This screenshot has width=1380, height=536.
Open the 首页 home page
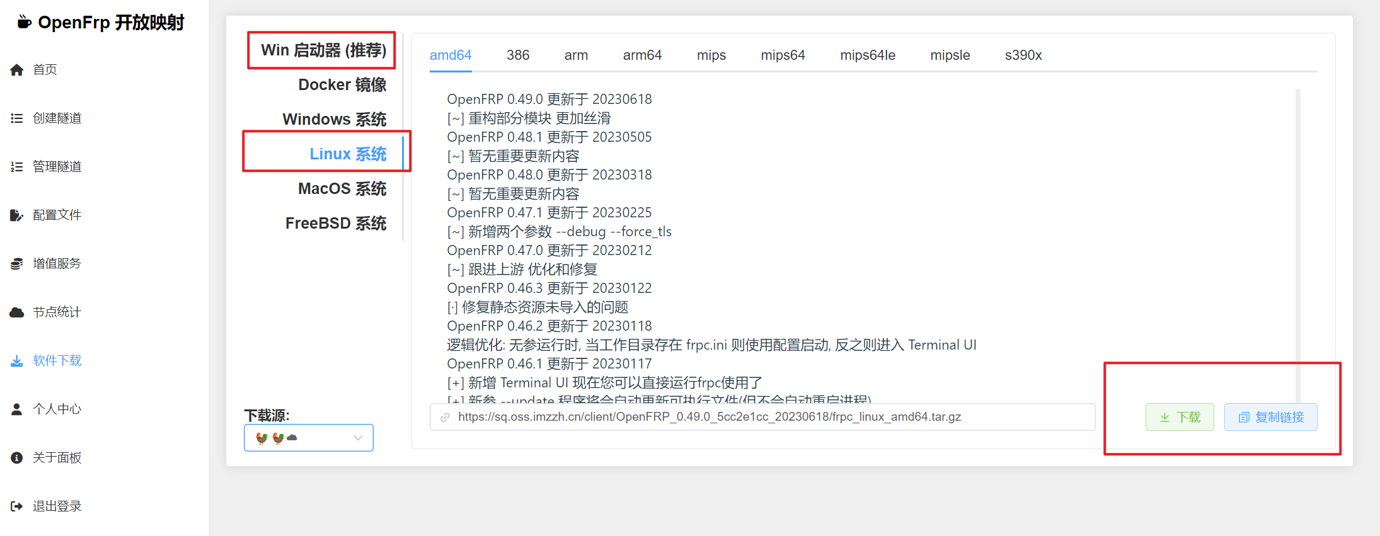click(x=45, y=70)
